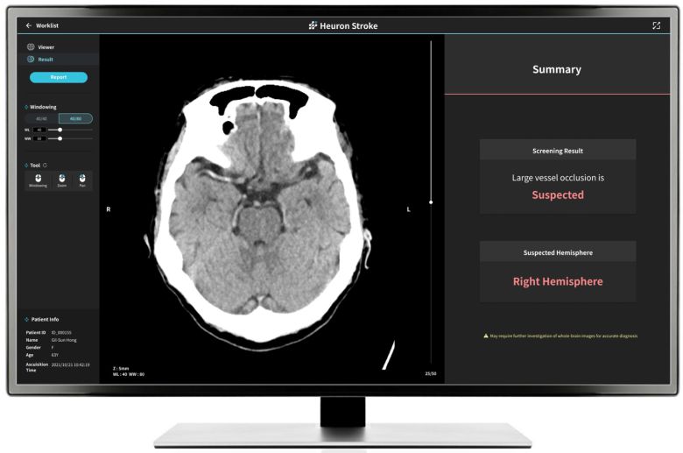The image size is (683, 453).
Task: Click the WW slider handle
Action: tap(60, 138)
